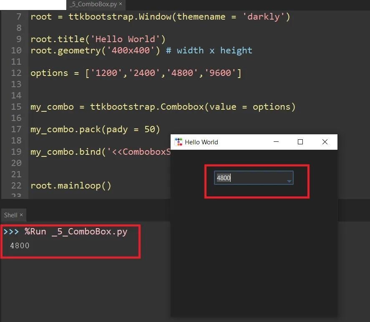
Task: Close the _5_ComboBox.py editor tab
Action: click(121, 4)
